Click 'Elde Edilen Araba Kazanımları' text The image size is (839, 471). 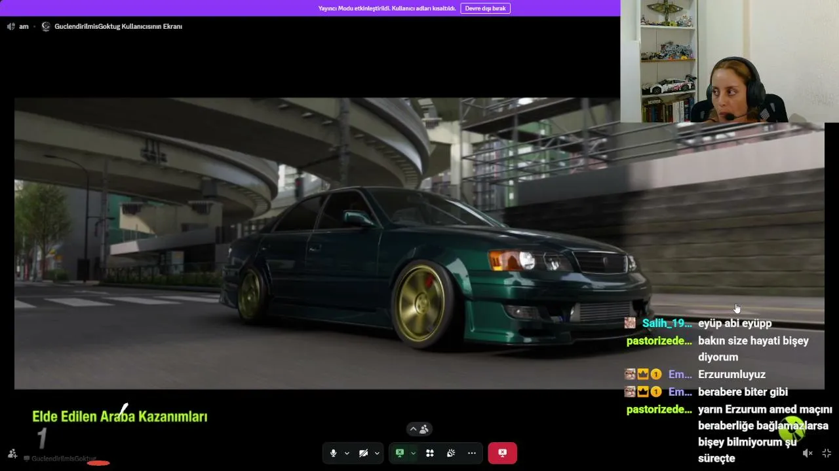click(120, 416)
